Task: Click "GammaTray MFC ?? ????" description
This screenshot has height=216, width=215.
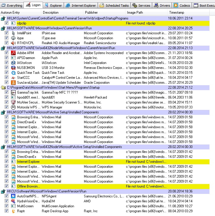Action: click(x=60, y=92)
